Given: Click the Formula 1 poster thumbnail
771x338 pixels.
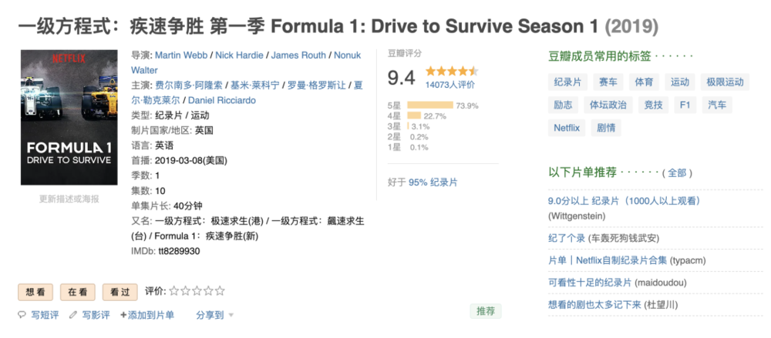Looking at the screenshot, I should 69,118.
